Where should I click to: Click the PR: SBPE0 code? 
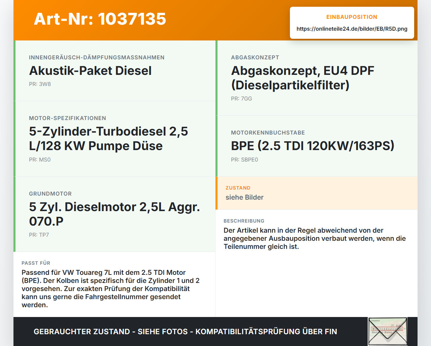244,160
